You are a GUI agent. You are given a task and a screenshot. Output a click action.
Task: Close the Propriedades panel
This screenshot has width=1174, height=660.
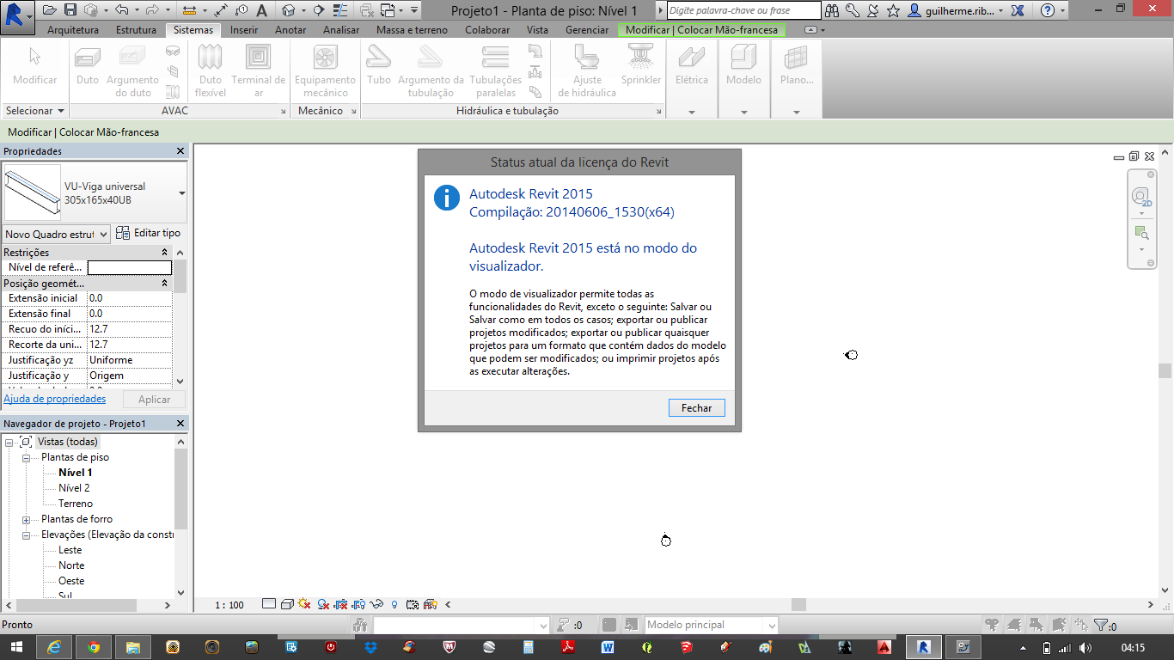[x=180, y=151]
